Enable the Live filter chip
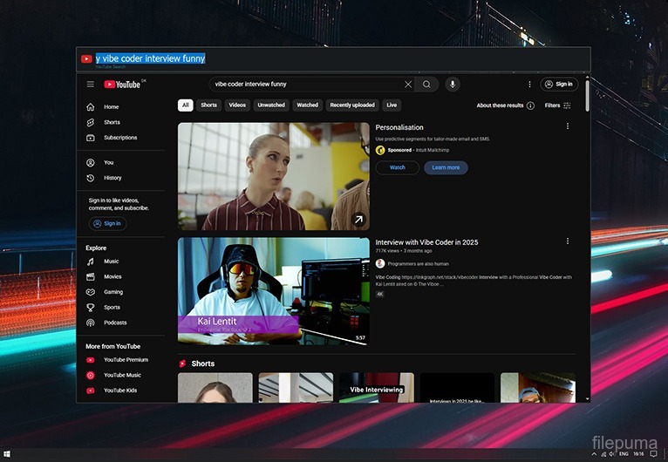The height and width of the screenshot is (462, 668). coord(392,105)
